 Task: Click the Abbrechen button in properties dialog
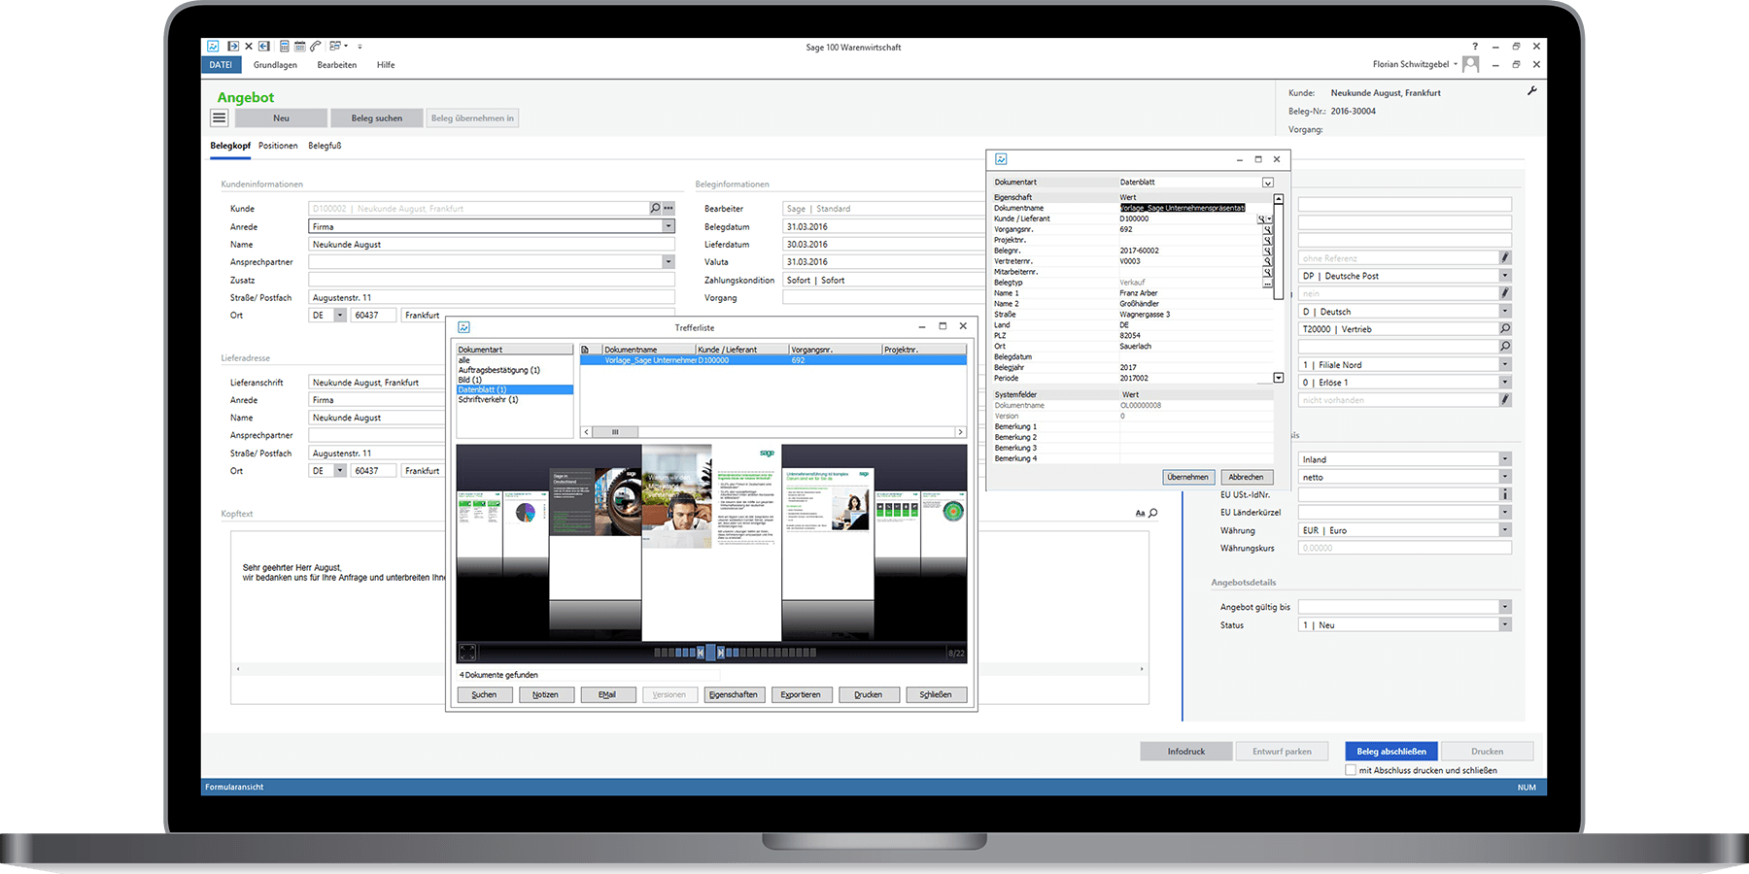click(x=1247, y=477)
